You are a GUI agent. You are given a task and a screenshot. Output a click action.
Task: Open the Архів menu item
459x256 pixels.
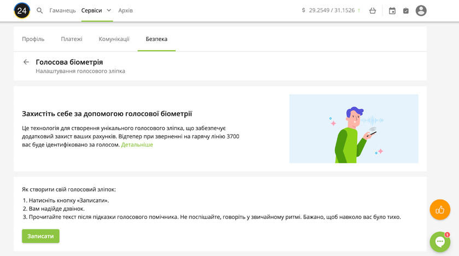click(125, 10)
